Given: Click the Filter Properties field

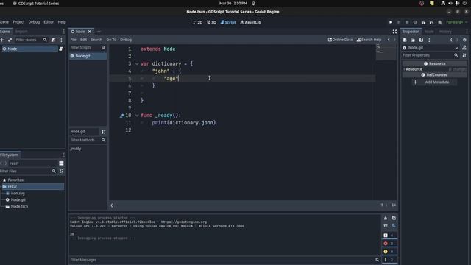Looking at the screenshot, I should coord(431,55).
